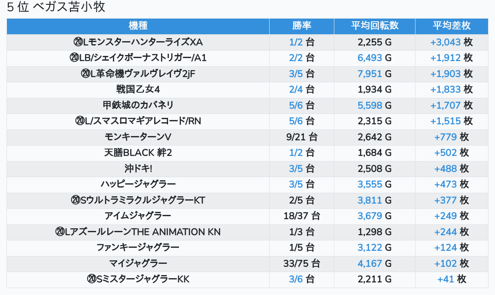Click the 3,555 link for ハッピージャグラー
Viewport: 495px width, 295px height.
pos(370,185)
